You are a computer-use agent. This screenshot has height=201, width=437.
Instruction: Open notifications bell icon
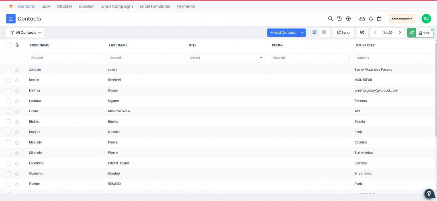371,18
